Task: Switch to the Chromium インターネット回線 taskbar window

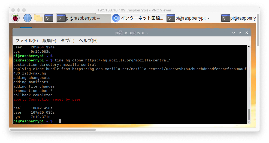Action: tap(138, 18)
